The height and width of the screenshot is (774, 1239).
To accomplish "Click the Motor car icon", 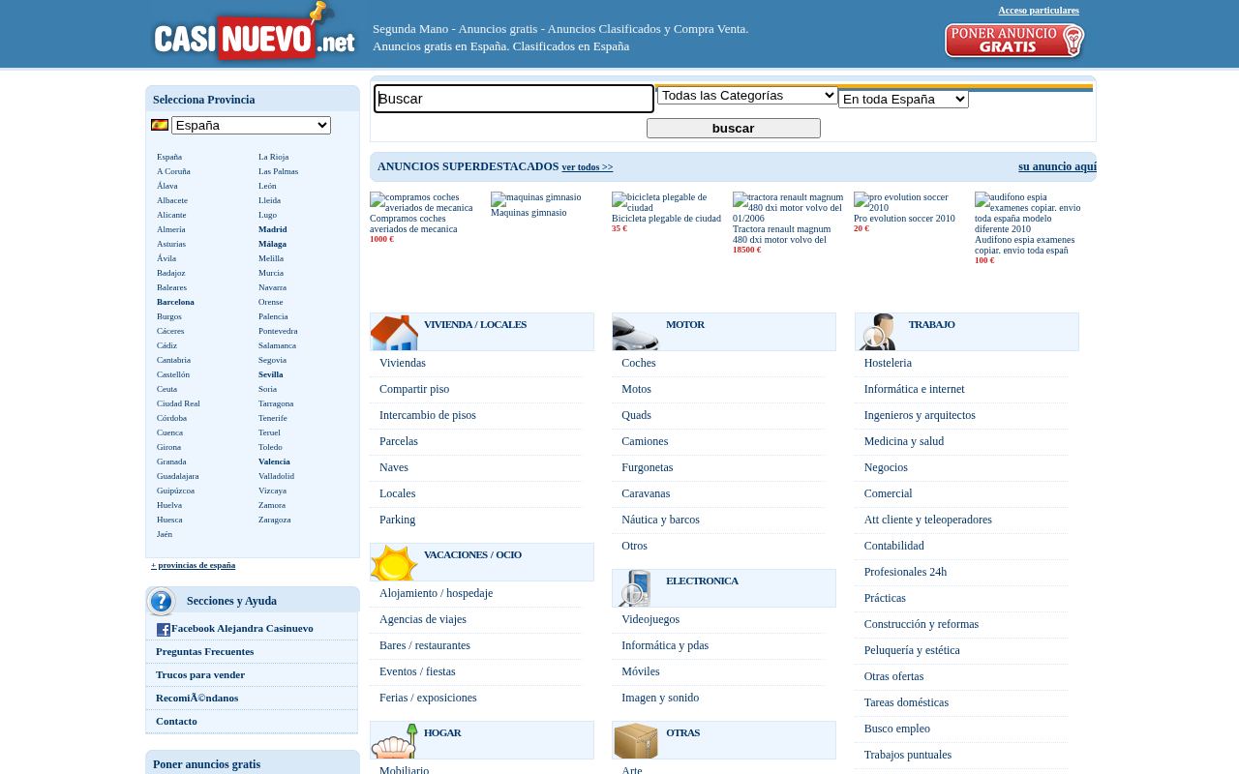I will [636, 333].
